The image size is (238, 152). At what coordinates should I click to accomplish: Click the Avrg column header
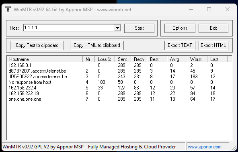[x=177, y=59]
